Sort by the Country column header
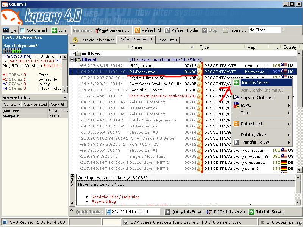 (290, 47)
